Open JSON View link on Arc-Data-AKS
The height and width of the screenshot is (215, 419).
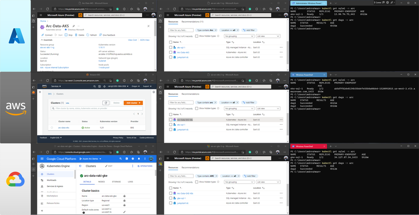[x=145, y=40]
